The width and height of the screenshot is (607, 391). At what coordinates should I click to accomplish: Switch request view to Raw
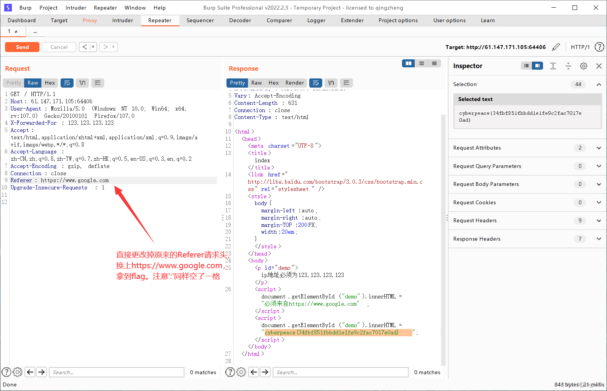tap(33, 83)
